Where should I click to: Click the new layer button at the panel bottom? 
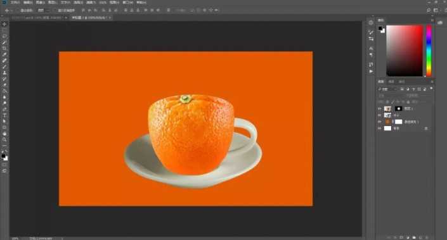point(420,237)
